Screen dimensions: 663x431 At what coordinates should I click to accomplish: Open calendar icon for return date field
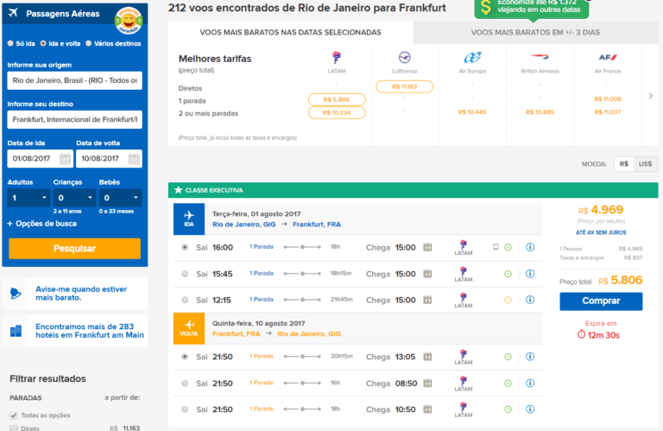[x=134, y=159]
